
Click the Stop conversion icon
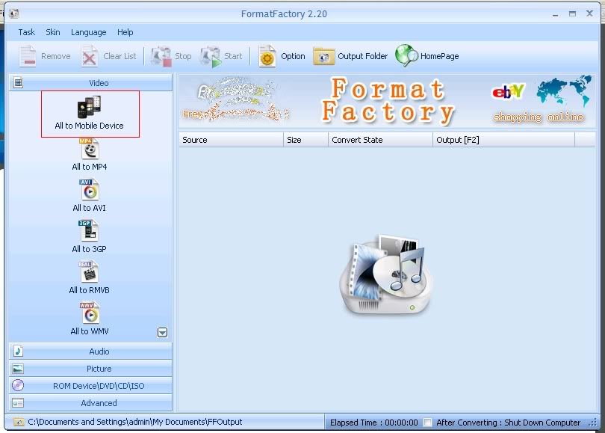(x=161, y=56)
